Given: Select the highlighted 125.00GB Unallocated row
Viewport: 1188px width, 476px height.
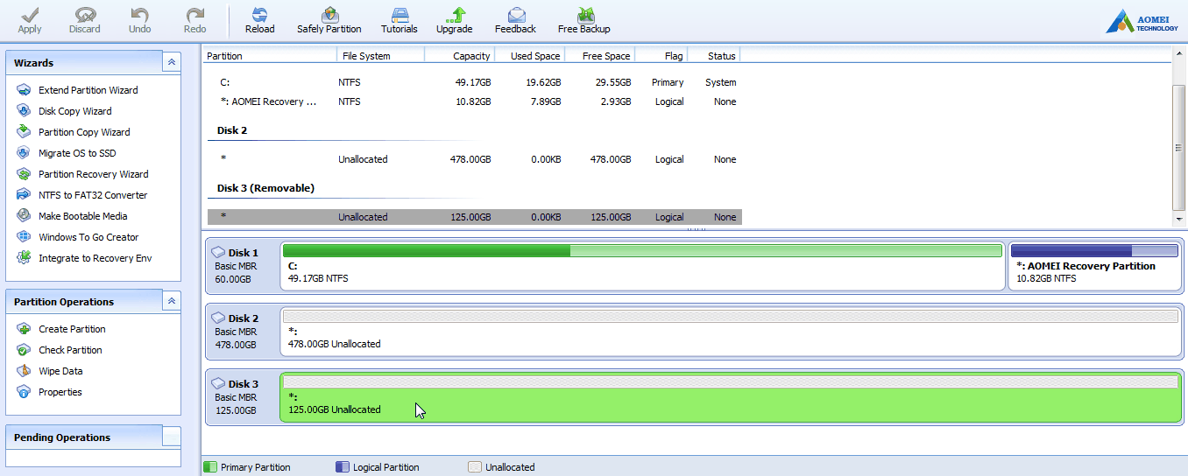Looking at the screenshot, I should (474, 217).
